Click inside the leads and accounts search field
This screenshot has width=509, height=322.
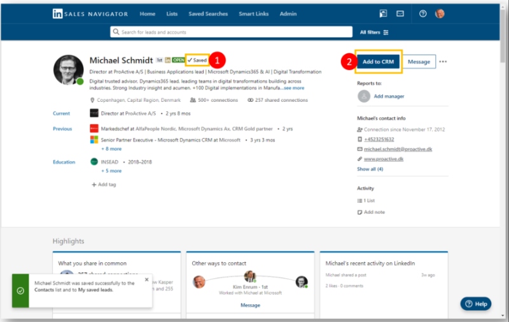(232, 32)
